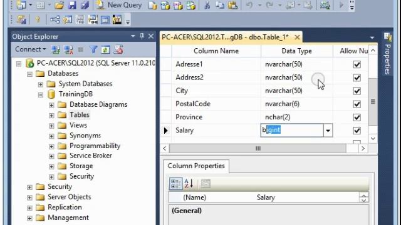The width and height of the screenshot is (401, 225).
Task: Select the Service Broker folder
Action: tap(91, 156)
